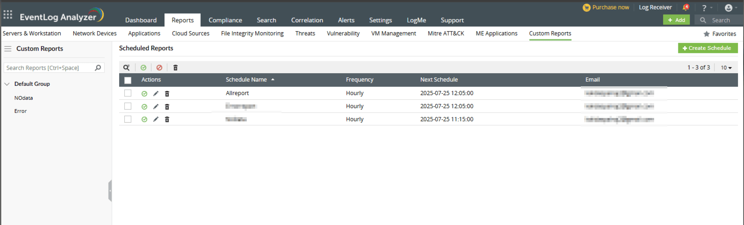Click the search icon in the table toolbar
The height and width of the screenshot is (225, 744).
126,68
